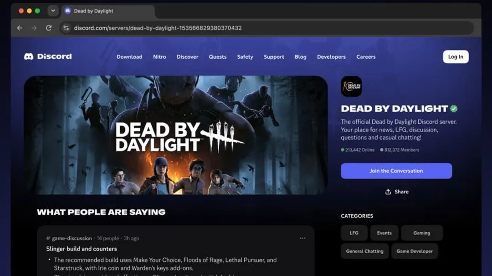Screen dimensions: 492x276
Task: Open the Nitro nav item
Action: 159,57
